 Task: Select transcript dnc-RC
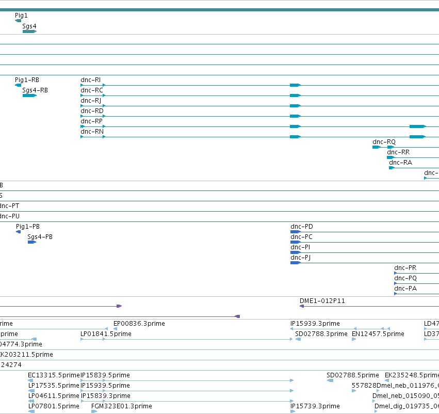click(x=92, y=90)
